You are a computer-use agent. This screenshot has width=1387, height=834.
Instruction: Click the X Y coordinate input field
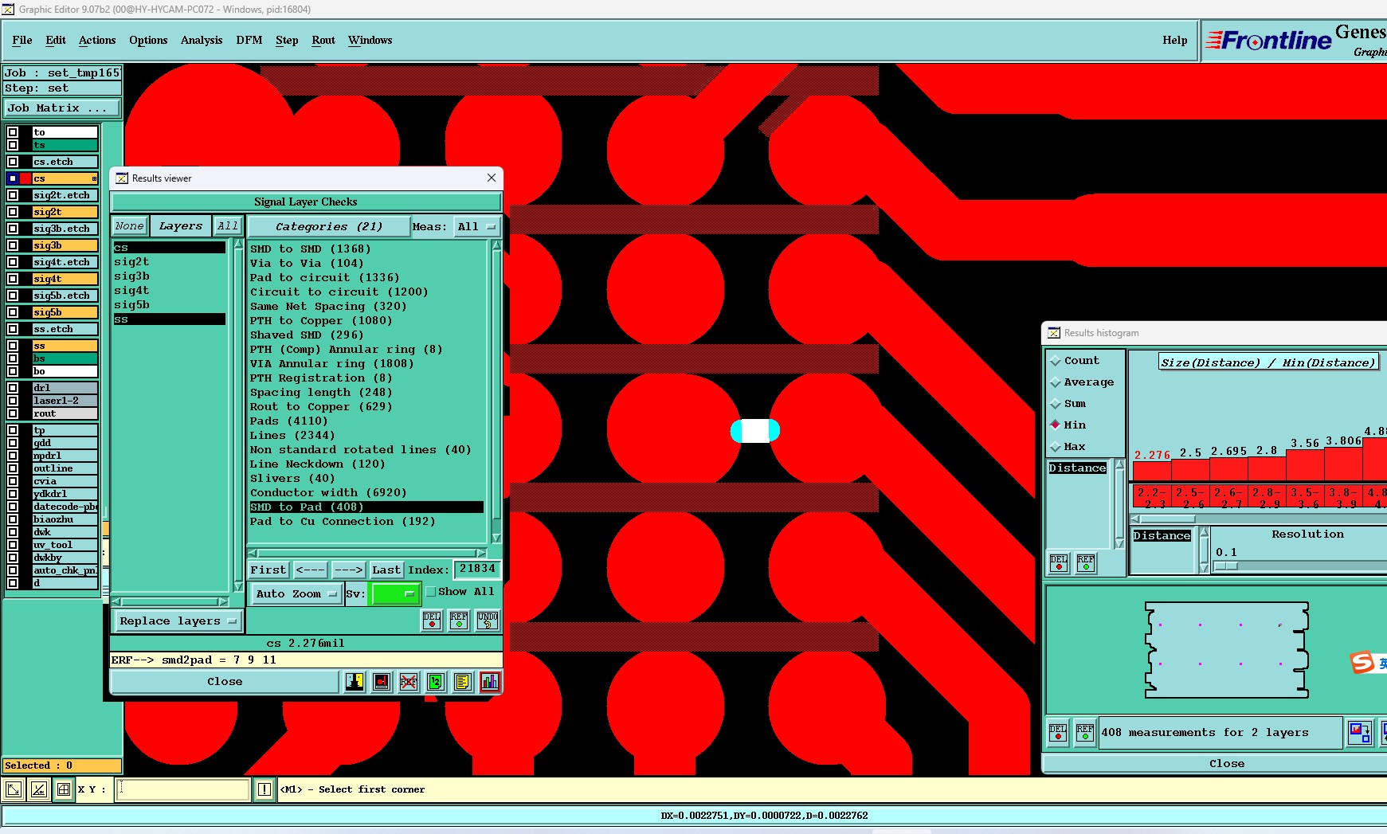pos(184,789)
